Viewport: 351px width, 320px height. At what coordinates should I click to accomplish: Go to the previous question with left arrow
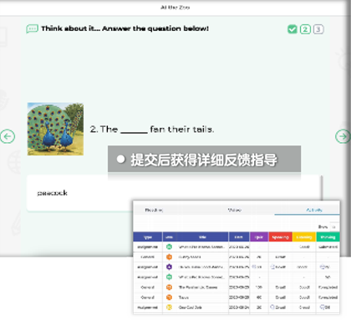click(8, 136)
